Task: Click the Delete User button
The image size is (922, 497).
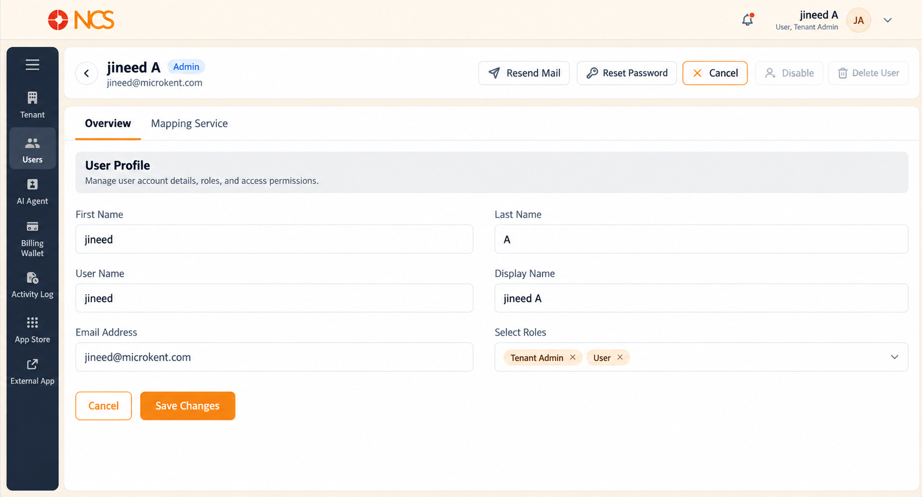Action: 868,73
